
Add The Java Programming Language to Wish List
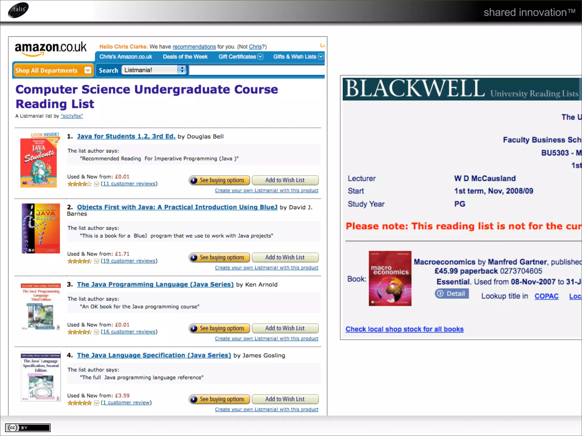285,328
